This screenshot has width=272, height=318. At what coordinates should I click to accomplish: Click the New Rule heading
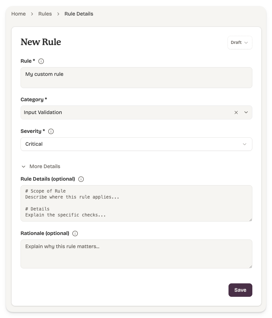point(41,42)
